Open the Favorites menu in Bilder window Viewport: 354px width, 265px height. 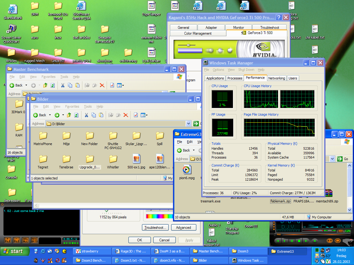[x=72, y=106]
